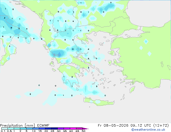Pick the 20–25 mm dark blue swatch

(x=48, y=128)
